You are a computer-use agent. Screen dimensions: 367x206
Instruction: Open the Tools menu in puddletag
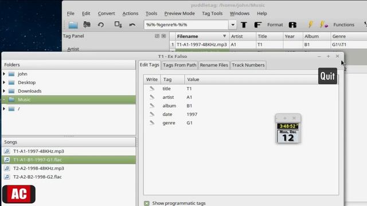(151, 14)
